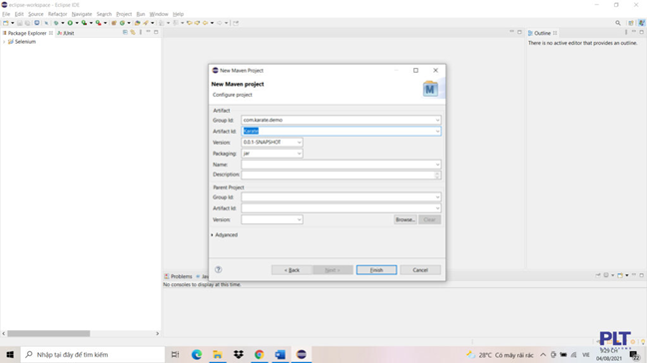Open Microsoft Edge from the taskbar
The image size is (647, 363).
pyautogui.click(x=197, y=354)
